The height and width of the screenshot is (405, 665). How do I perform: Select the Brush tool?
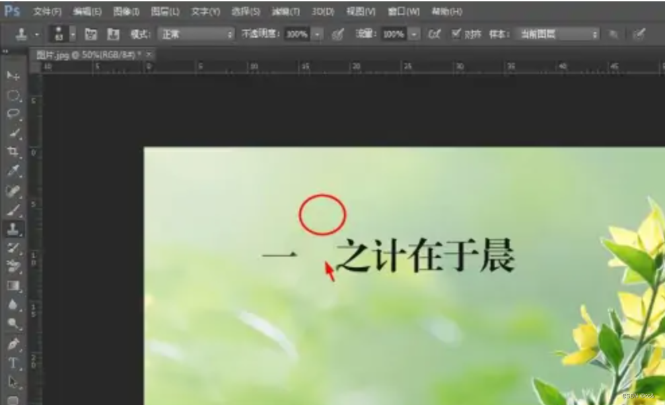point(13,210)
